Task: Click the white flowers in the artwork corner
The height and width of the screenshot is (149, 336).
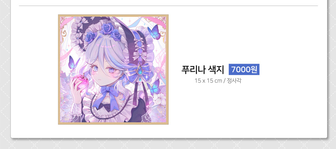Action: 161,100
